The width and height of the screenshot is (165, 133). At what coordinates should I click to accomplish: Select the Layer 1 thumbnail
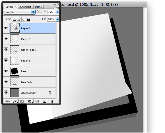(15, 28)
